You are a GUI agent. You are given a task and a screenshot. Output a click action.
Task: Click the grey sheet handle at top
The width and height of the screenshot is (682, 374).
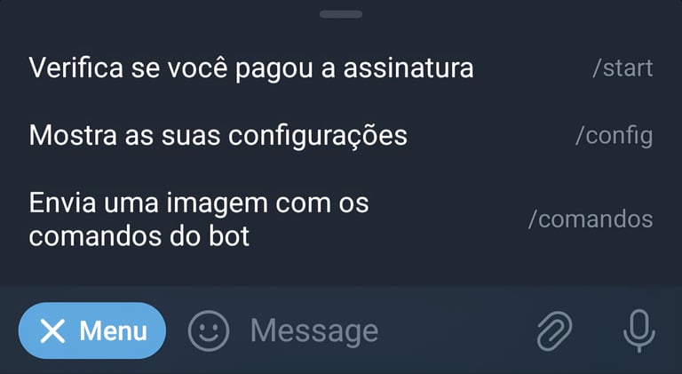(341, 14)
